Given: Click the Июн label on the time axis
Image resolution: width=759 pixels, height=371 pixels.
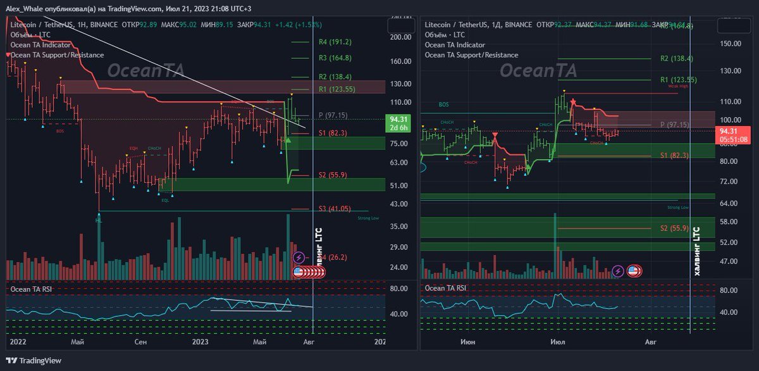Looking at the screenshot, I should [x=469, y=342].
